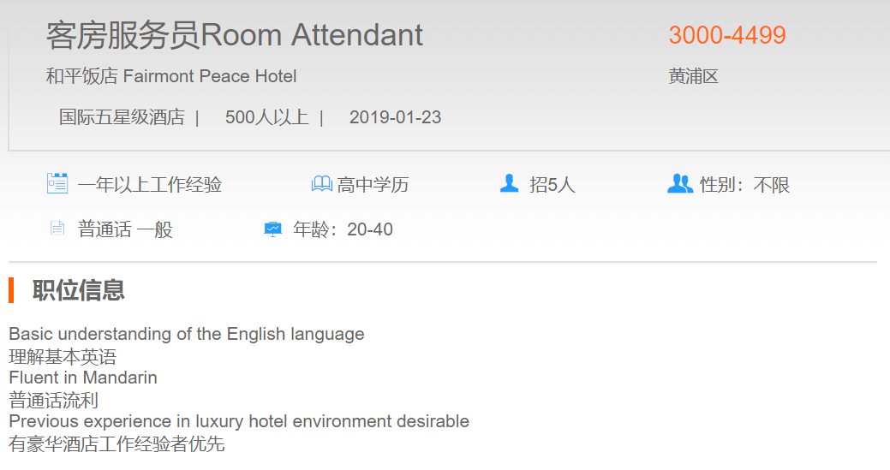Click the document icon beside 普通话
890x470 pixels.
point(57,229)
